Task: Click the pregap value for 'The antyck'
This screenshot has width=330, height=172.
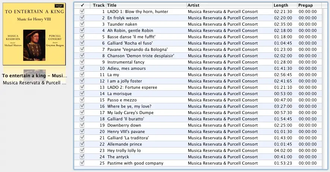Action: pyautogui.click(x=308, y=157)
